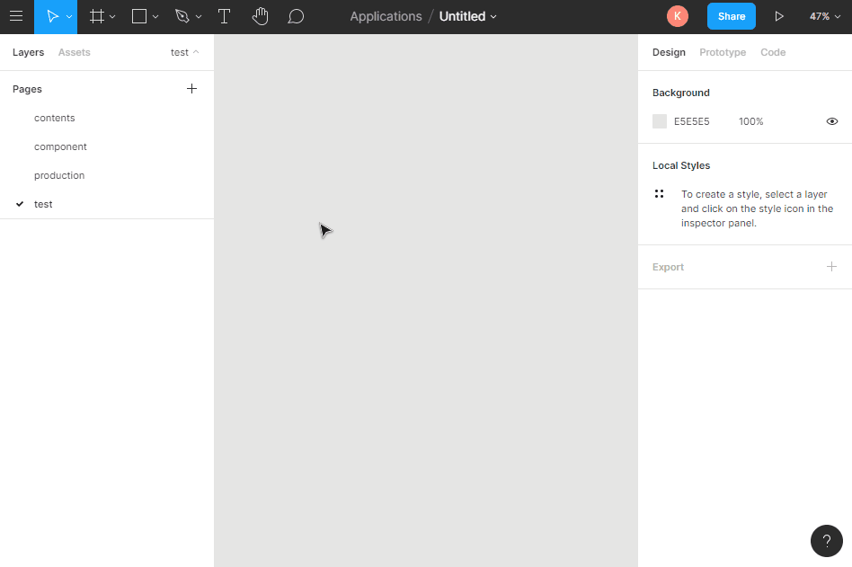Click the K user avatar
The width and height of the screenshot is (852, 567).
coord(678,16)
